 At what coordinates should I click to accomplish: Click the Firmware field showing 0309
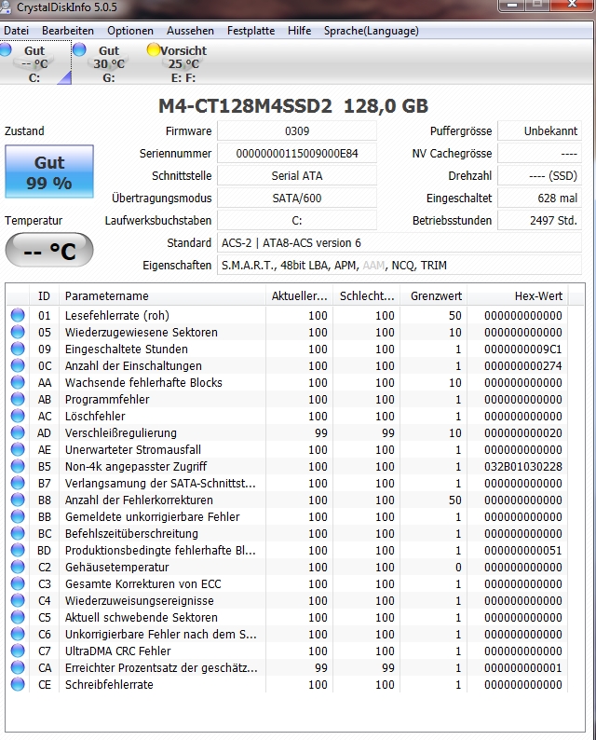296,130
